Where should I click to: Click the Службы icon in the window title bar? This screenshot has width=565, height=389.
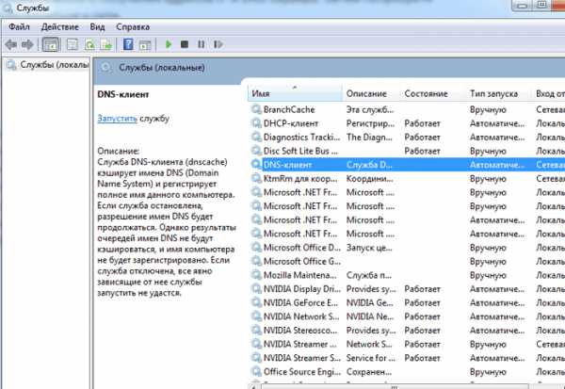(8, 8)
